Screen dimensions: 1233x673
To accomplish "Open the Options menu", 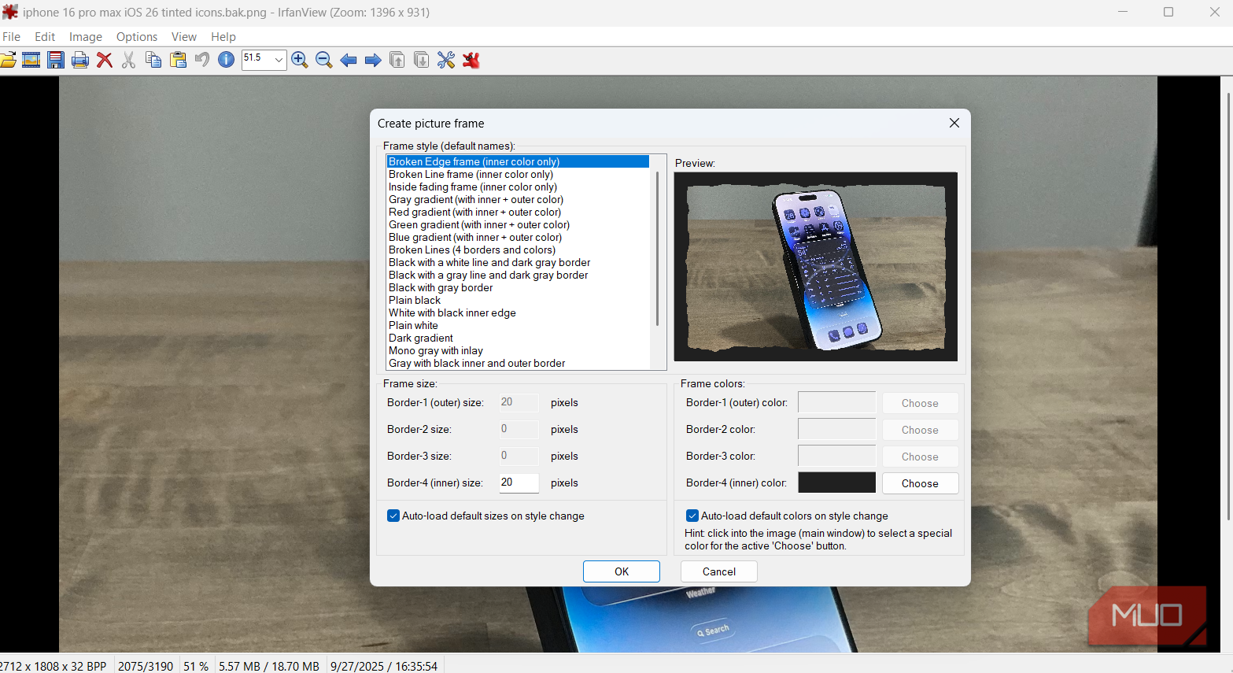I will 137,37.
